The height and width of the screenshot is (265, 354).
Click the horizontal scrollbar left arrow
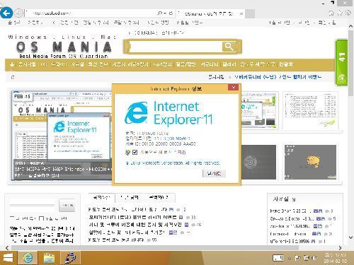tap(7, 248)
